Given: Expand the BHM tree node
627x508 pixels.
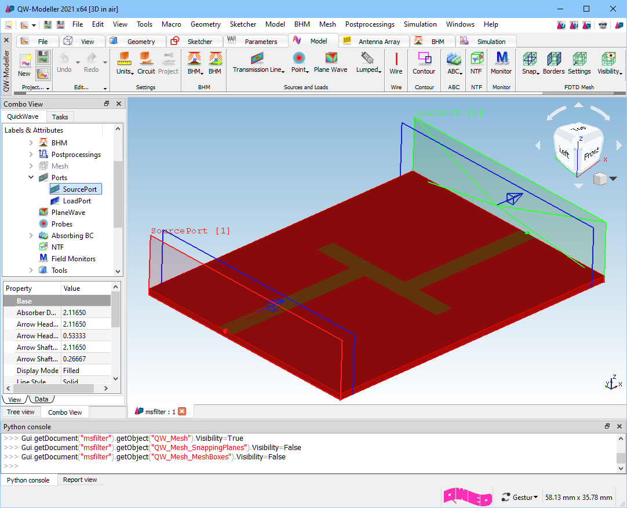Looking at the screenshot, I should [31, 142].
